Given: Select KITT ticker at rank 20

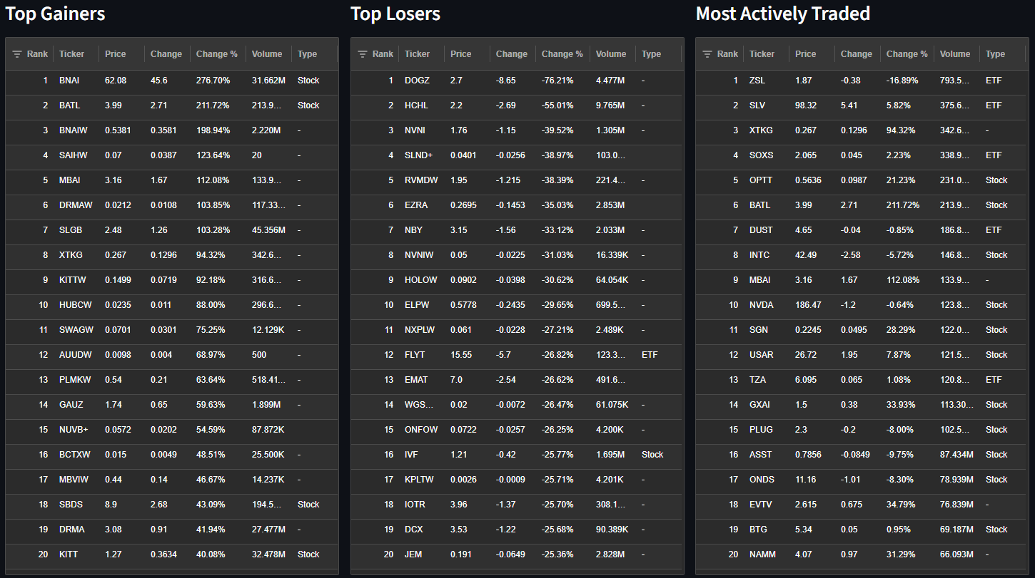Looking at the screenshot, I should 69,554.
